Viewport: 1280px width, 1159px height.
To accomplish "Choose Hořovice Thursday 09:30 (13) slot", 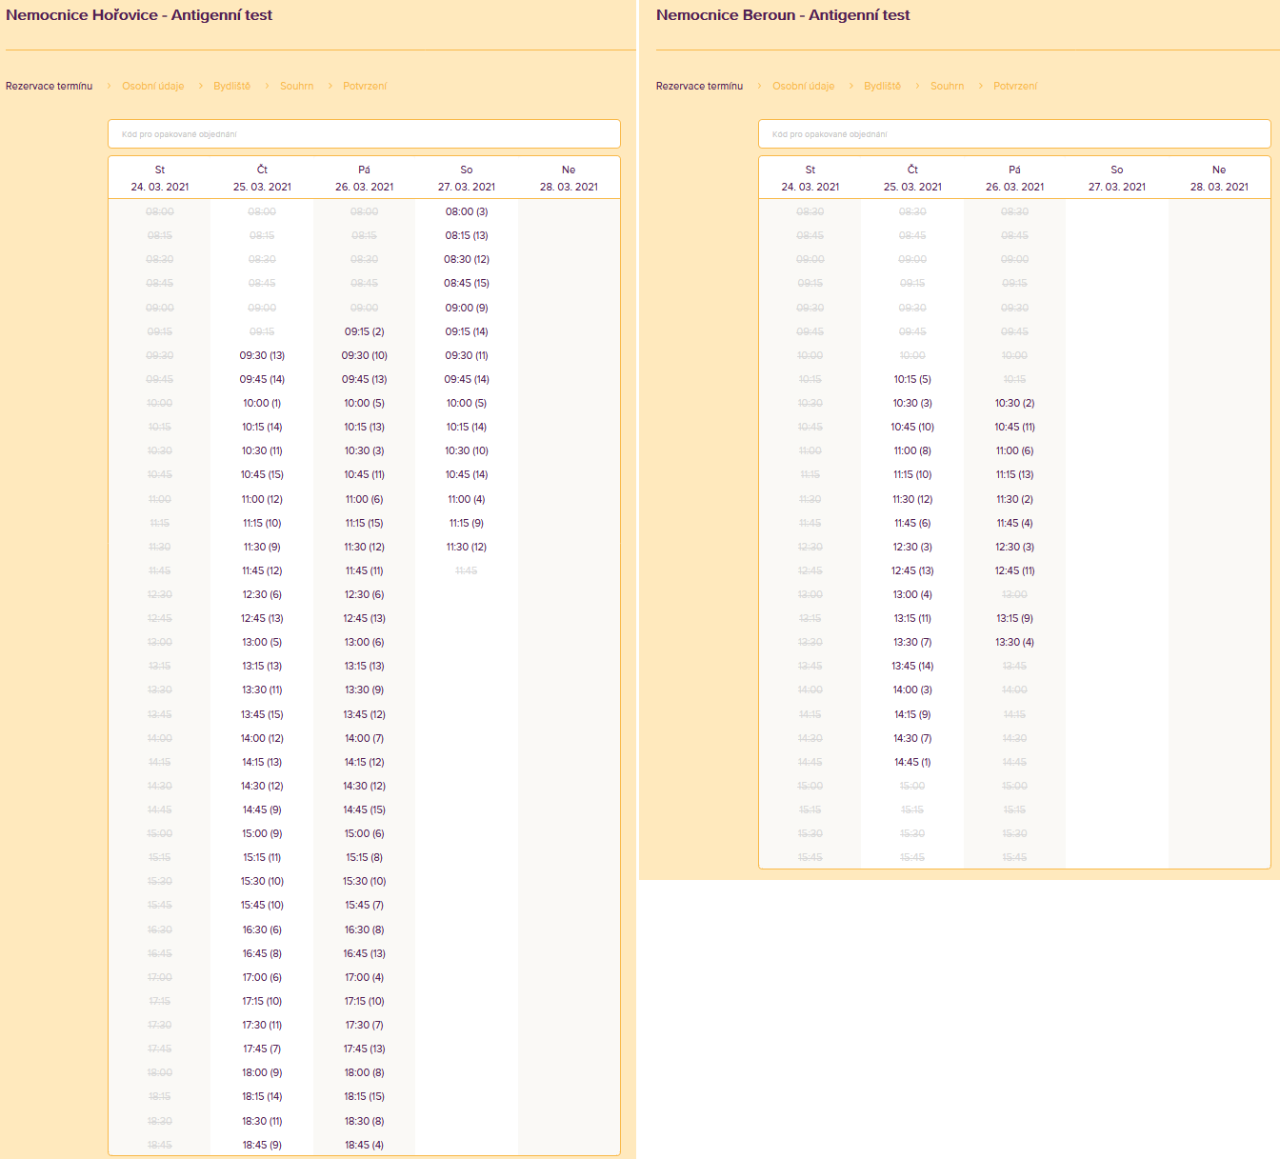I will (262, 355).
